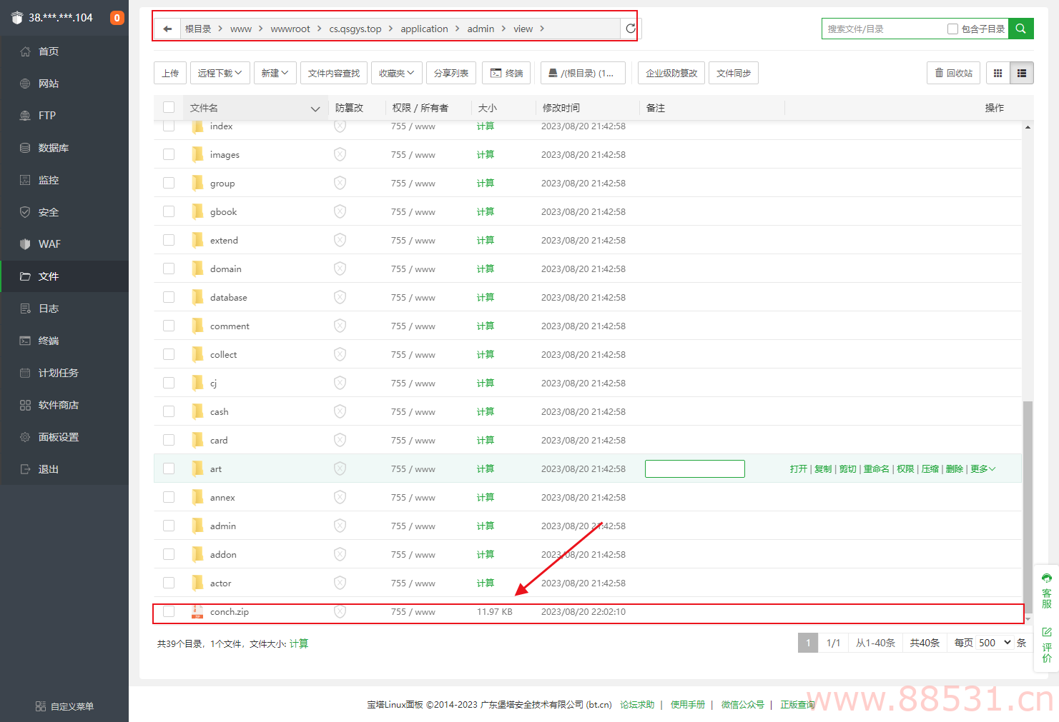Select the domain folder checkbox
This screenshot has height=722, width=1059.
pos(169,269)
